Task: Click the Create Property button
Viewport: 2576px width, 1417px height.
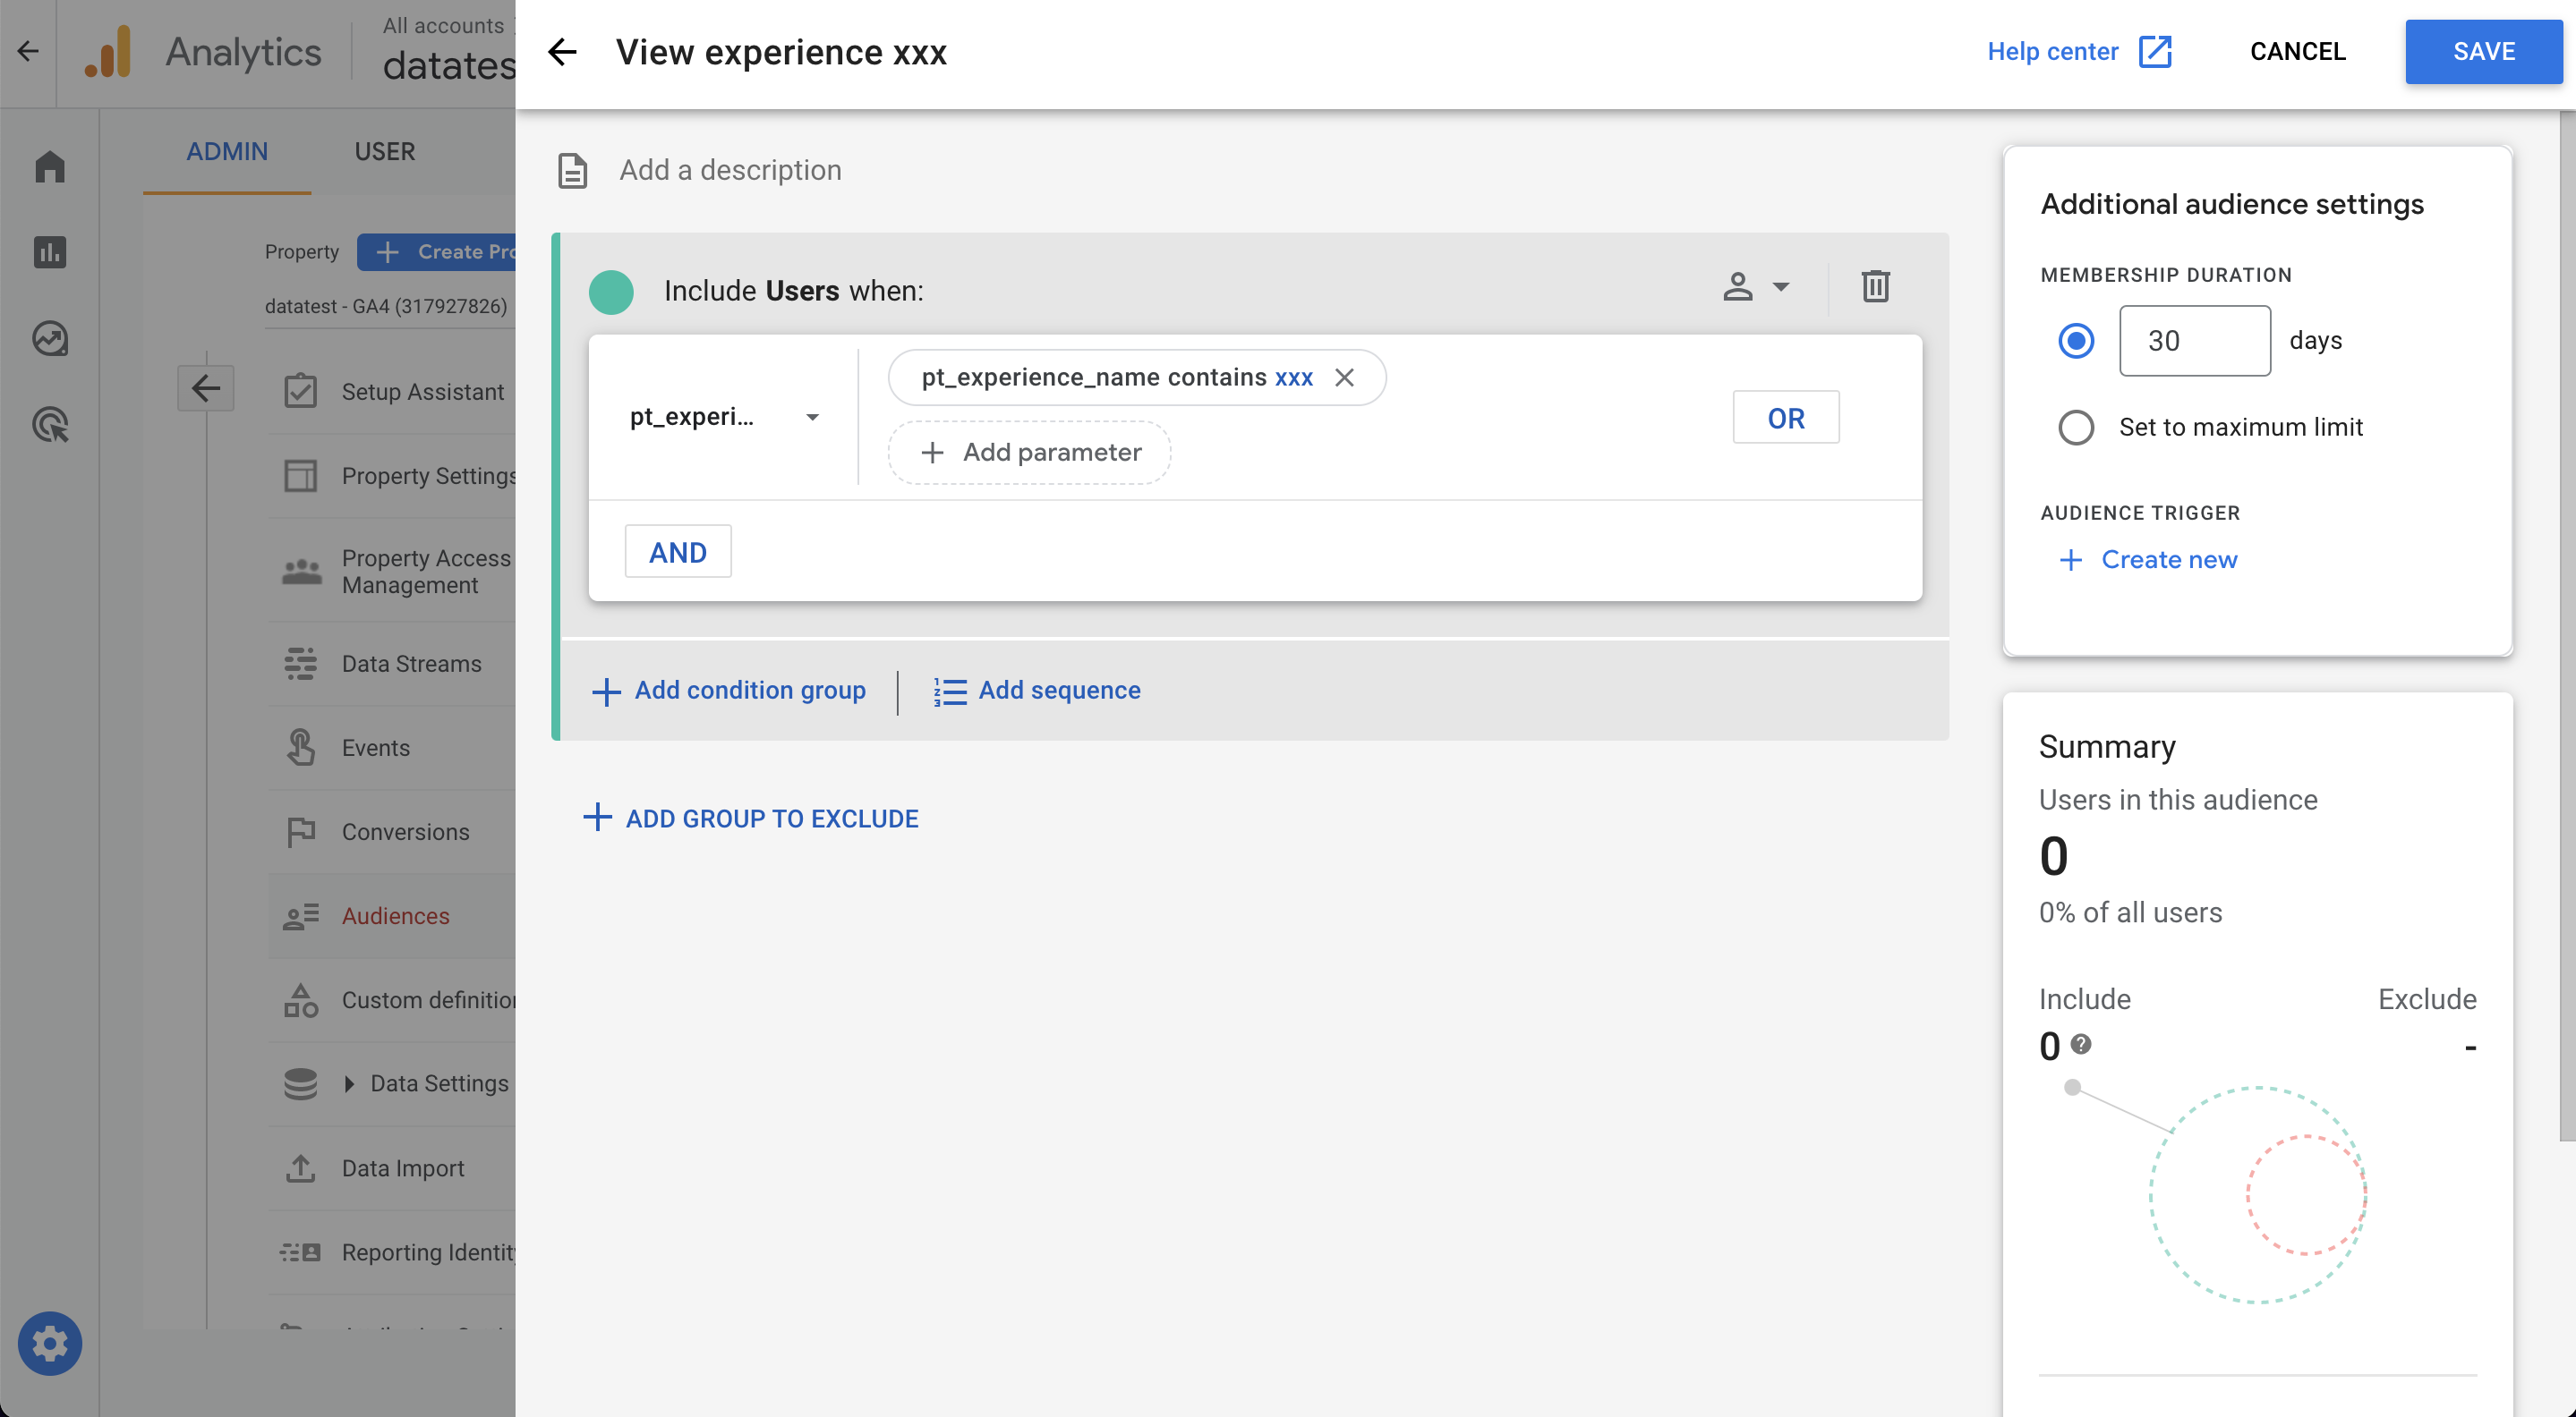Action: pos(437,252)
